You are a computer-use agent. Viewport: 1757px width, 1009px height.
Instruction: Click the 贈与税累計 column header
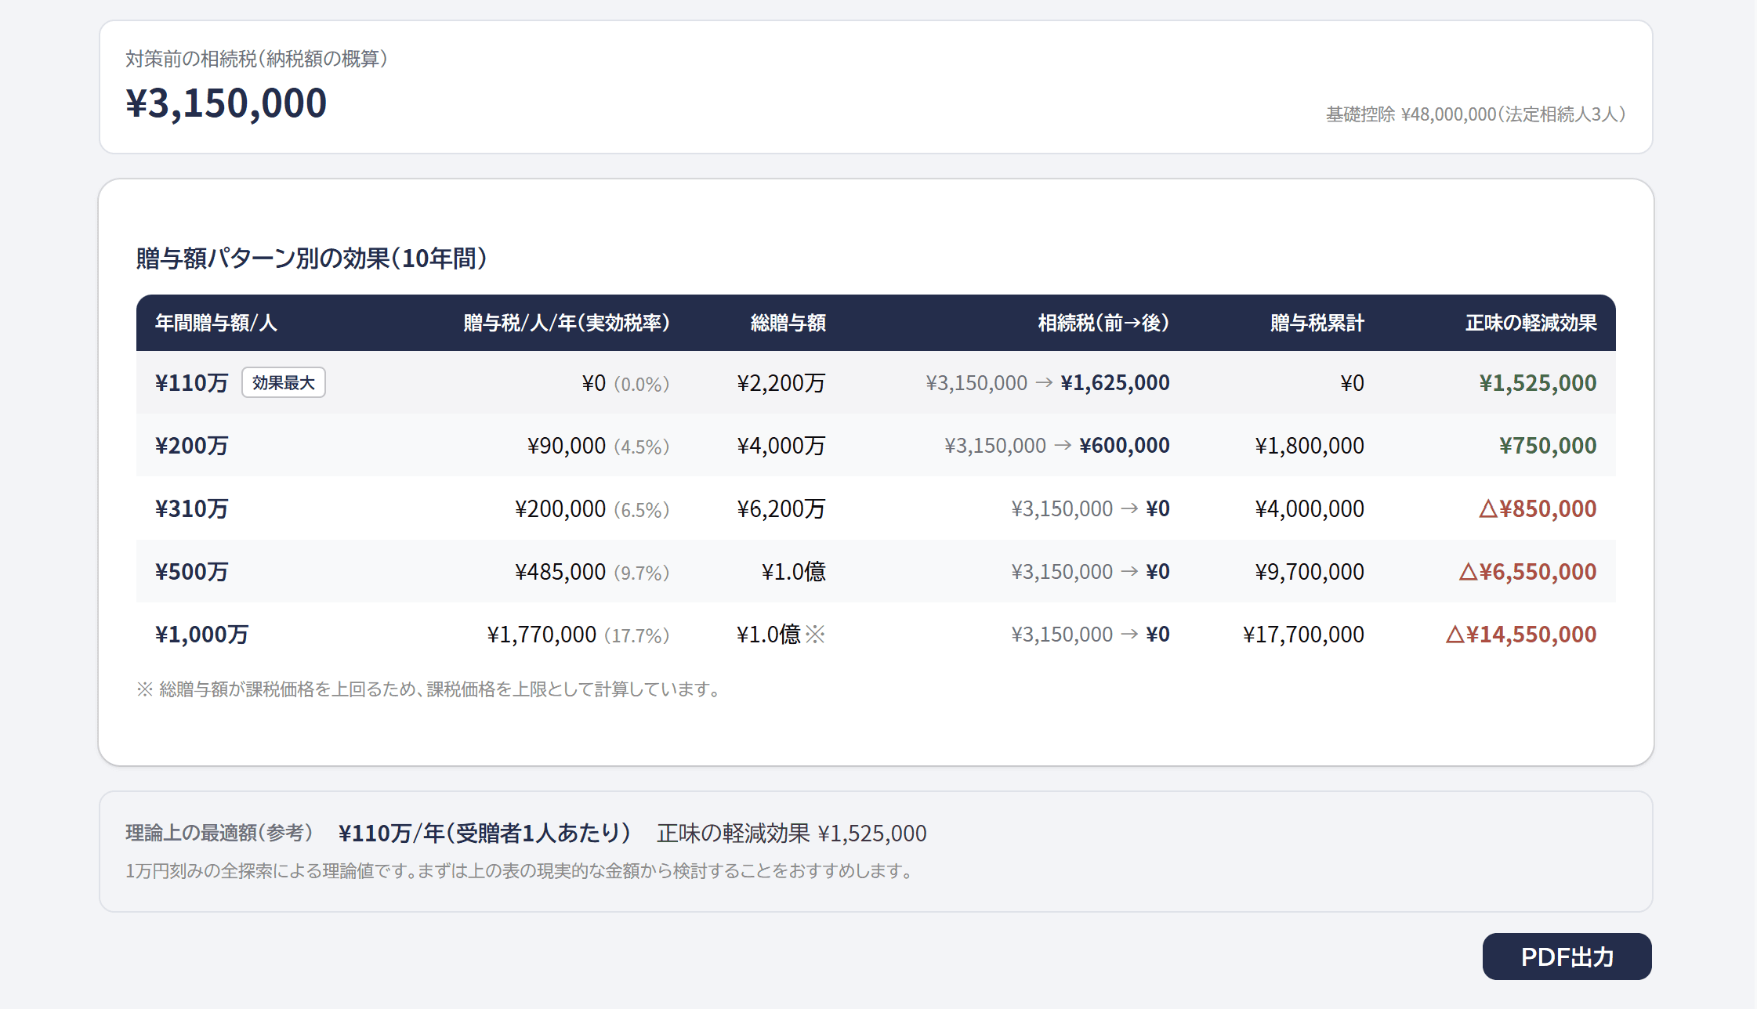1317,323
